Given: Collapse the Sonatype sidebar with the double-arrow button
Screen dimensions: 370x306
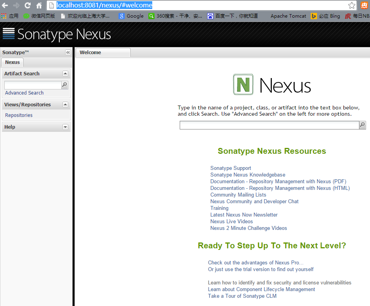Looking at the screenshot, I should tap(67, 52).
